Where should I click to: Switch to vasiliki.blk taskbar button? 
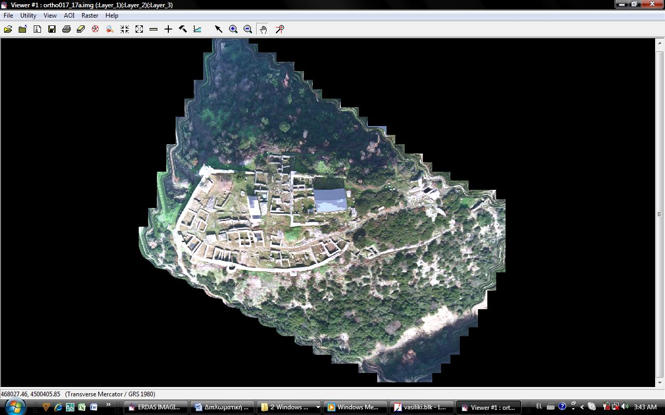point(421,407)
